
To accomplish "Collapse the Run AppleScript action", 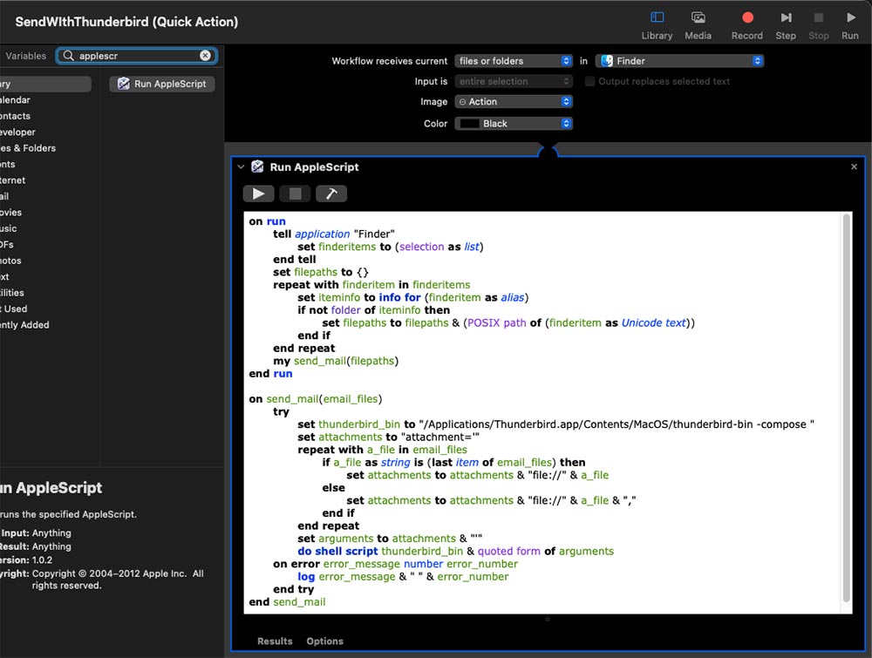I will click(x=241, y=166).
